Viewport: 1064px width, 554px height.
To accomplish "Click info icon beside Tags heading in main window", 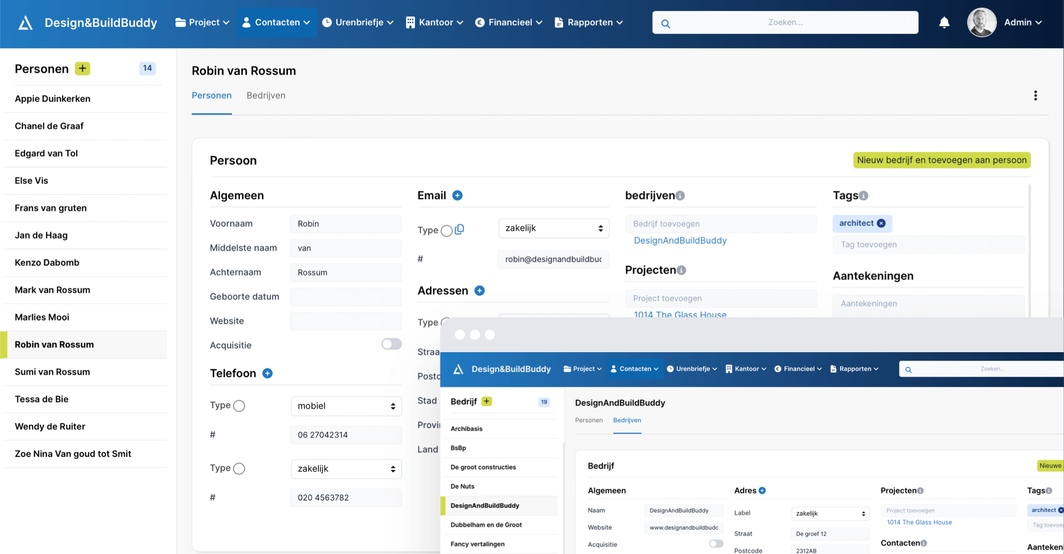I will pyautogui.click(x=864, y=196).
